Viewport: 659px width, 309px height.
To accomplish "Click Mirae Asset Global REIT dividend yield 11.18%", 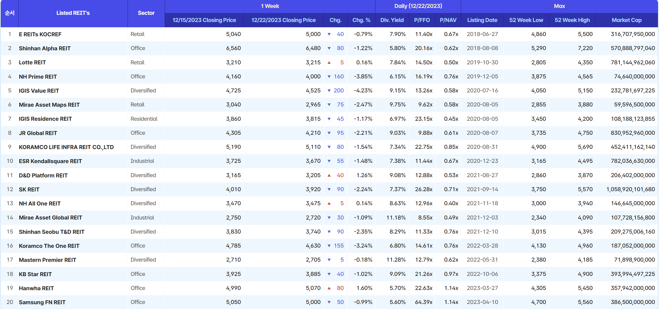I will (x=396, y=218).
